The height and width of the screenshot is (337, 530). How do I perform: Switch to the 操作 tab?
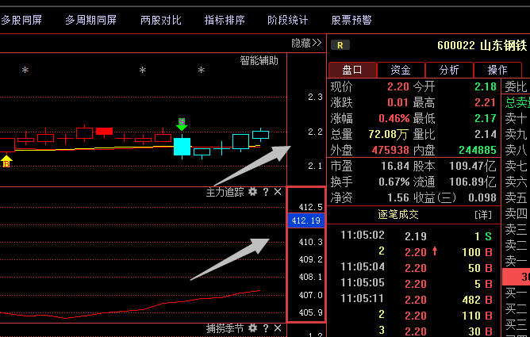pos(497,70)
